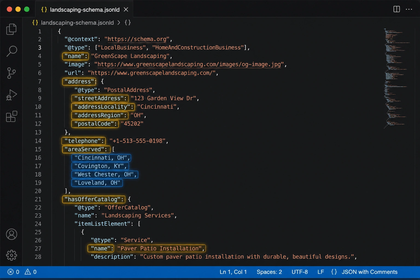Click the "+1-513-555-0198" phone value
Viewport: 420px width, 280px height.
(x=138, y=141)
